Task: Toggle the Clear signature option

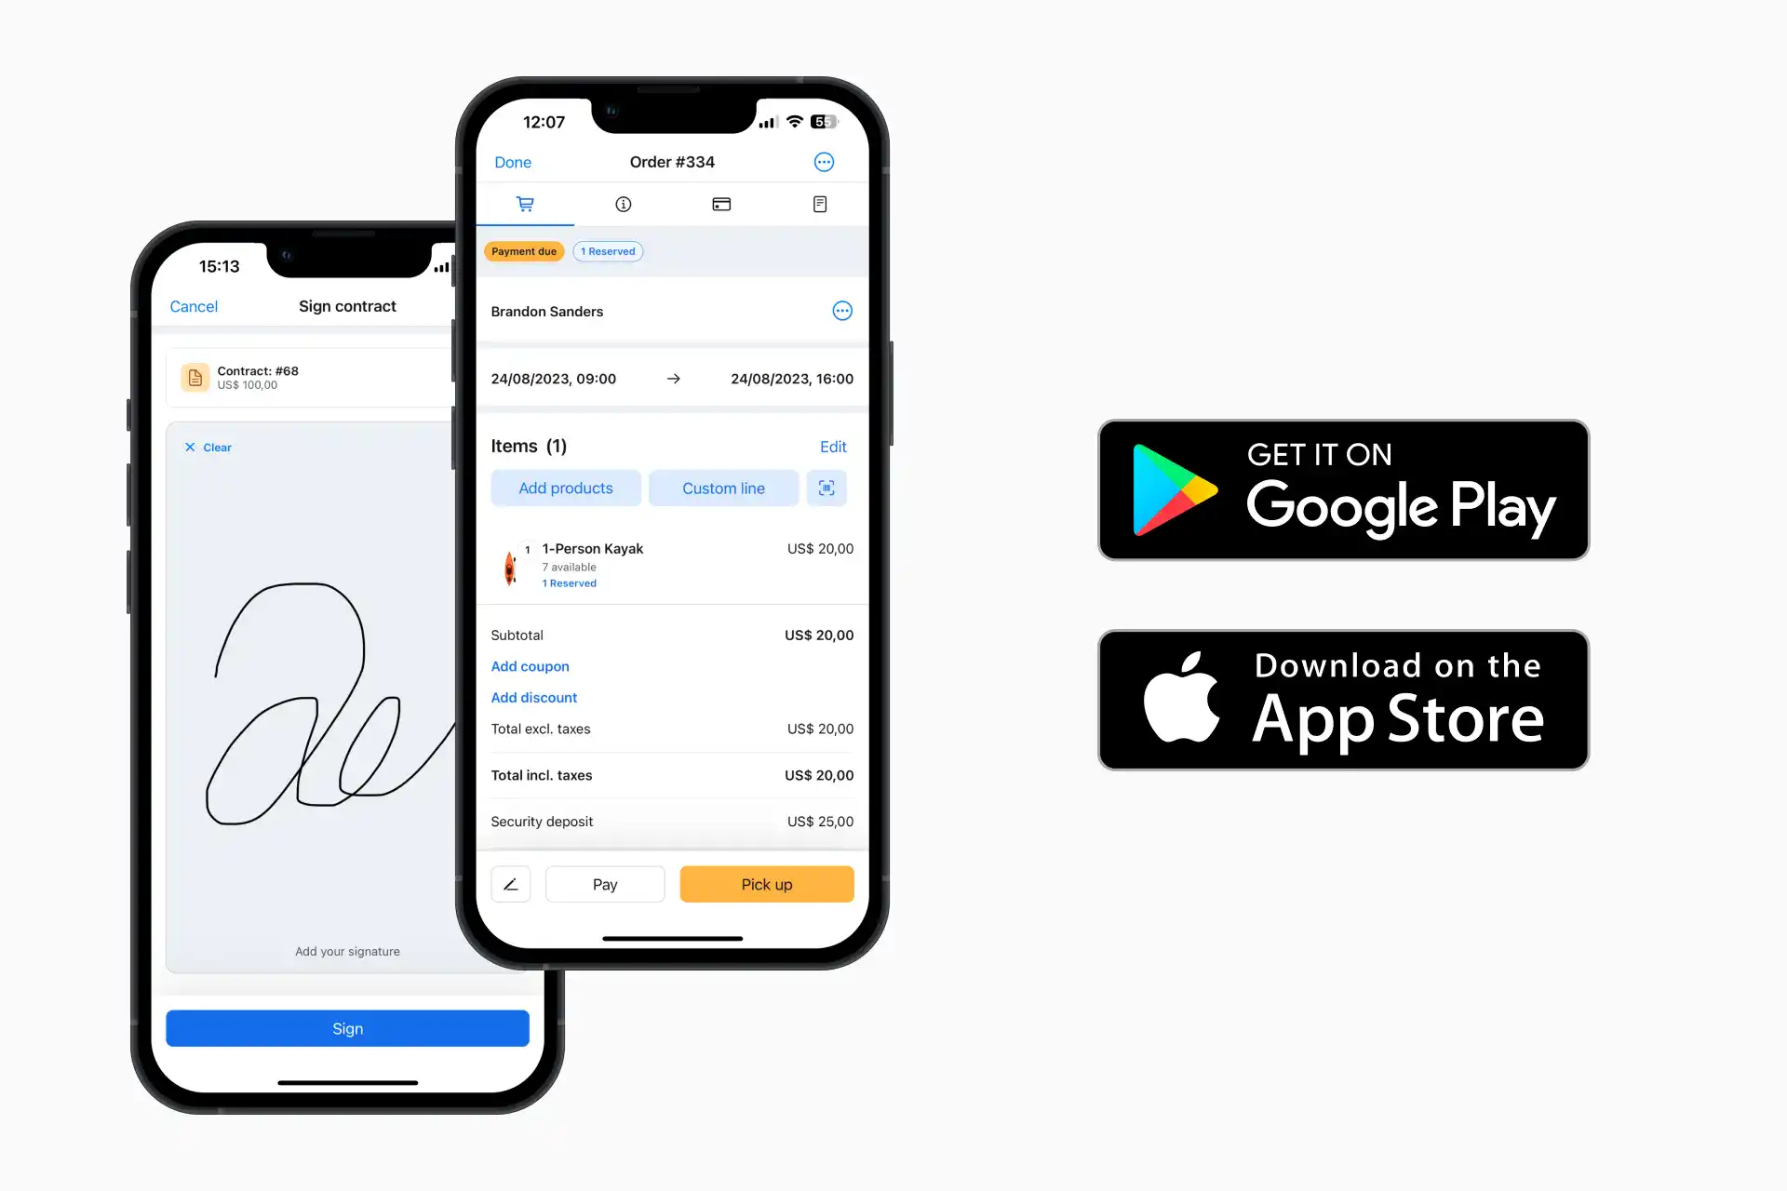Action: 208,446
